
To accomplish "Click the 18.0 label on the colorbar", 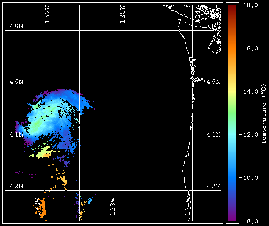I will (251, 5).
